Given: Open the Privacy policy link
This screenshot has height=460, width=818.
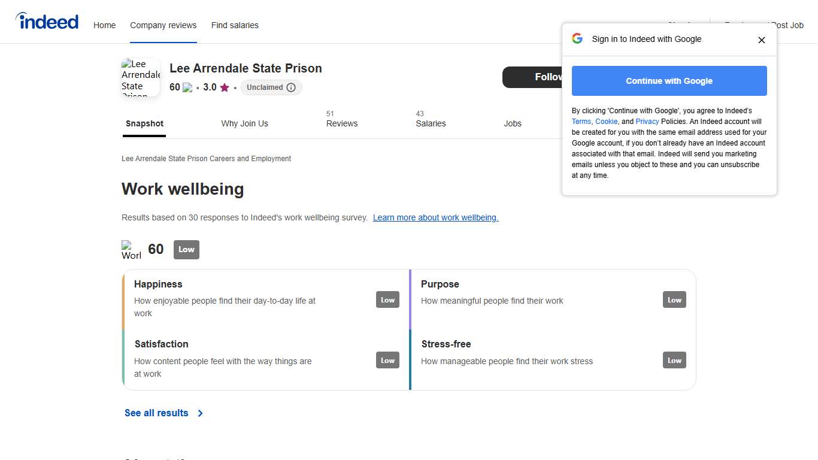Looking at the screenshot, I should (647, 122).
